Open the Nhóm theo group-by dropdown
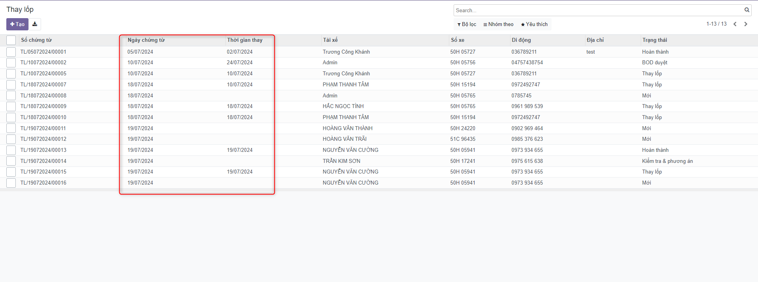Viewport: 758px width, 282px height. coord(498,24)
